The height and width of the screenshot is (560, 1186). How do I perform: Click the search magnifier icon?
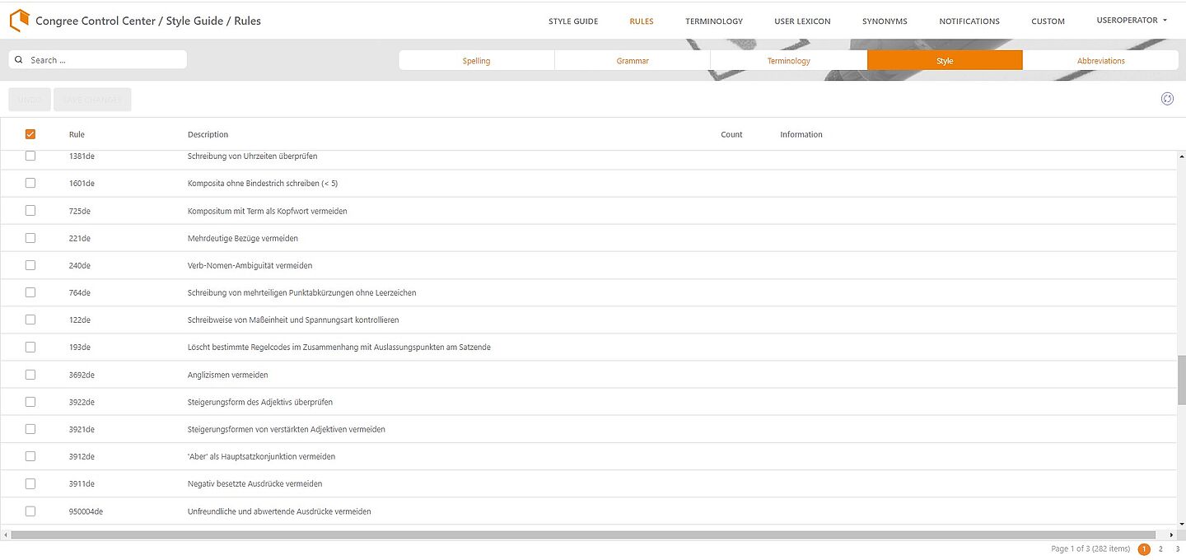click(19, 60)
